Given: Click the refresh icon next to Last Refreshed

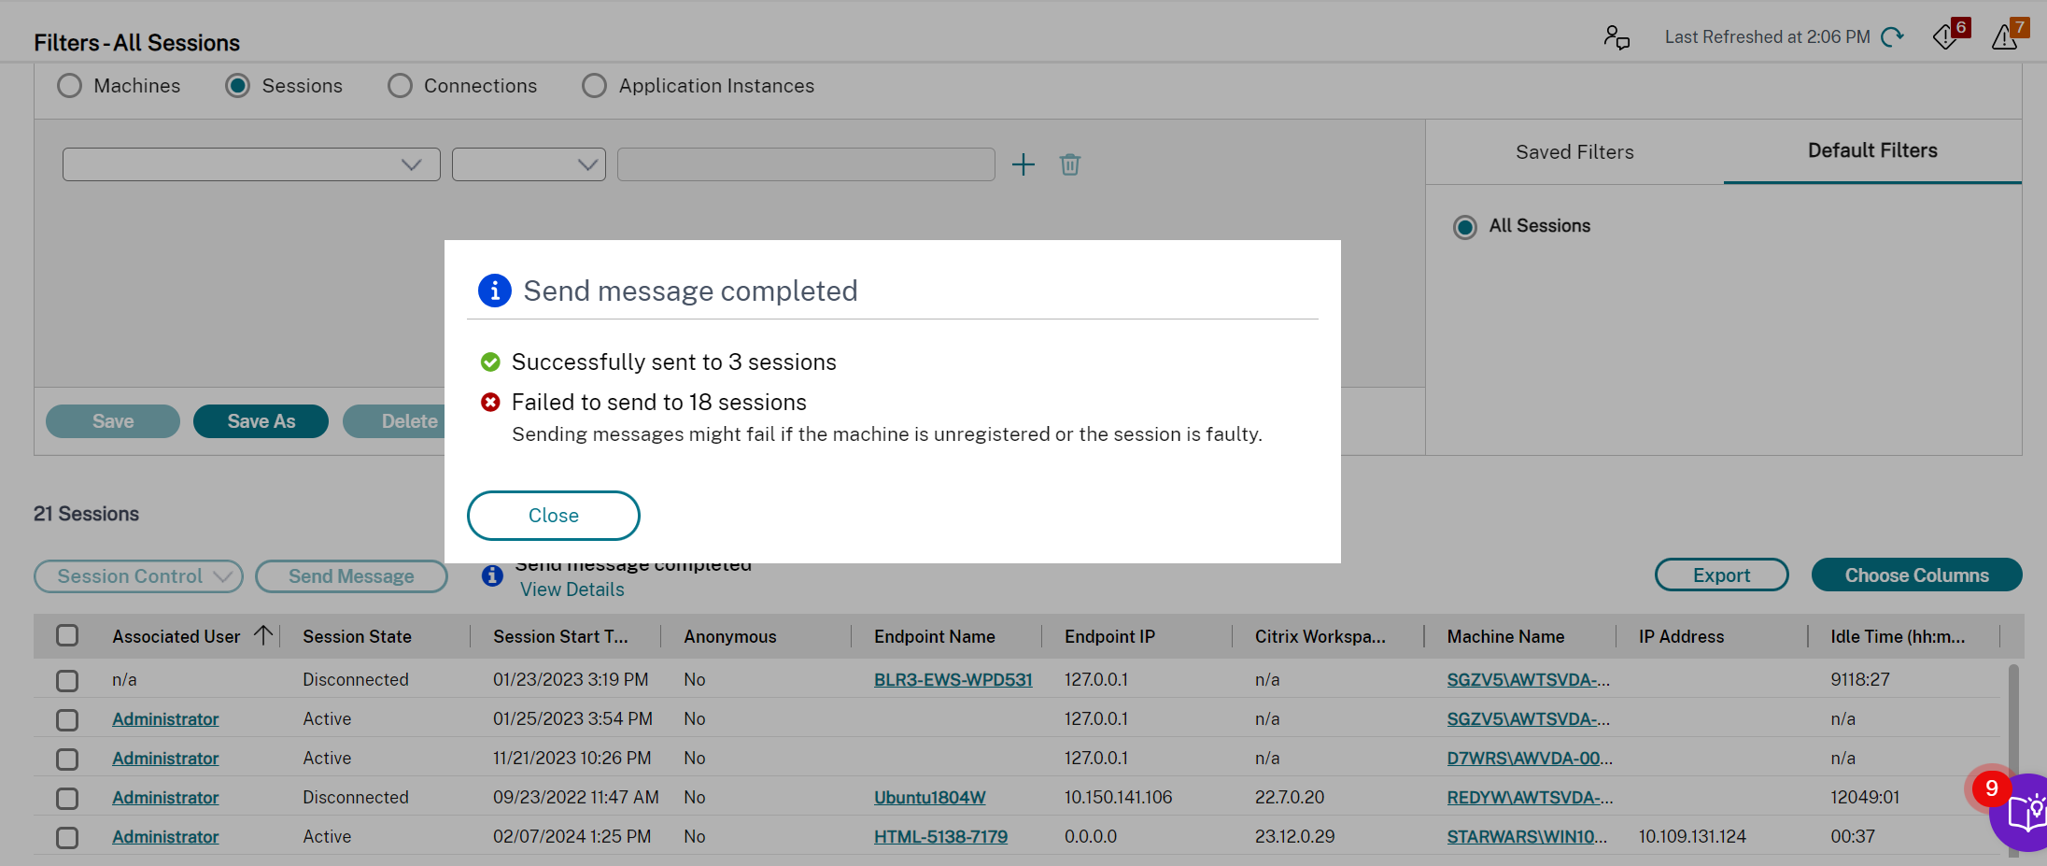Looking at the screenshot, I should [1892, 37].
